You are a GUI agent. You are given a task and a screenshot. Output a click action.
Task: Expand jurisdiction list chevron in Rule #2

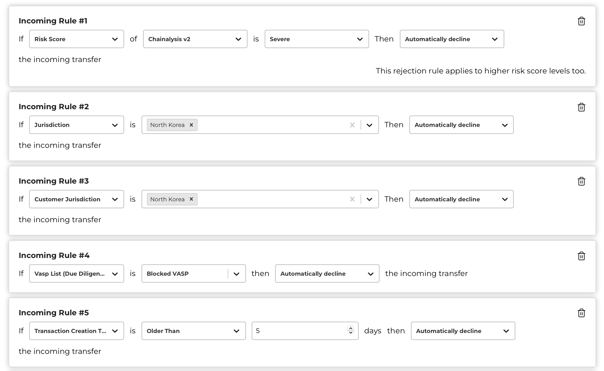[x=369, y=125]
